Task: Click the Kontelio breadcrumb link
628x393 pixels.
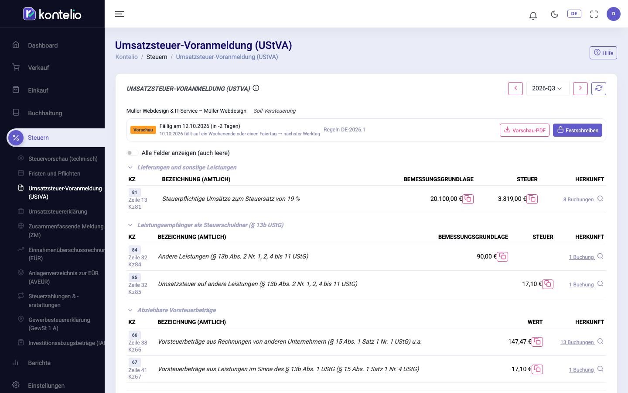Action: point(126,57)
